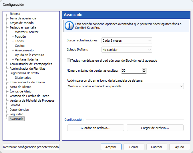This screenshot has height=153, width=193.
Task: Go to Mostrar u ocultar subsection
Action: [27, 32]
